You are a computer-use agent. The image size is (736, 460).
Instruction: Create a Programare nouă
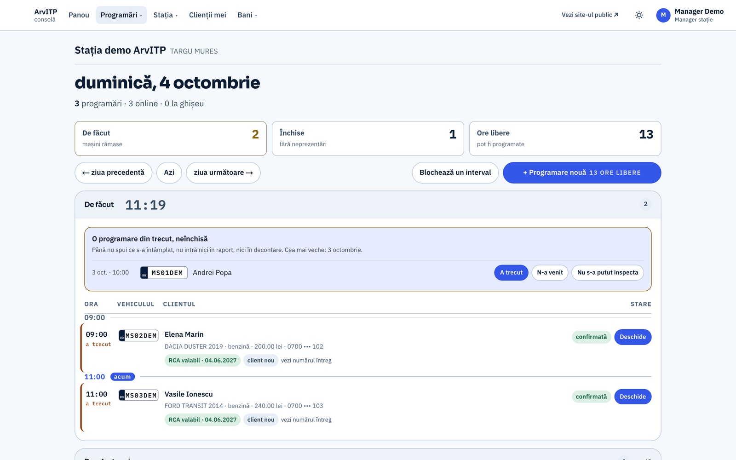tap(582, 172)
